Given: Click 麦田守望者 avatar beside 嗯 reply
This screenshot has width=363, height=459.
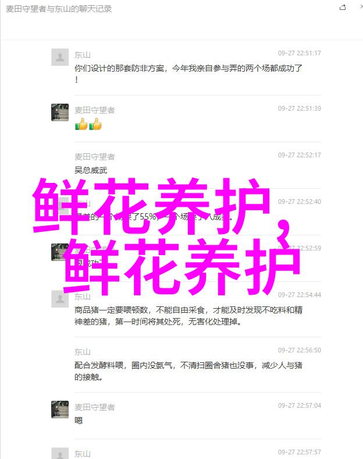Looking at the screenshot, I should pos(60,409).
